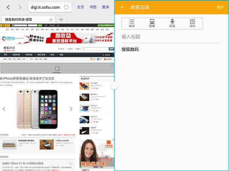Open the 雅思 woman advertisement

pyautogui.click(x=97, y=154)
